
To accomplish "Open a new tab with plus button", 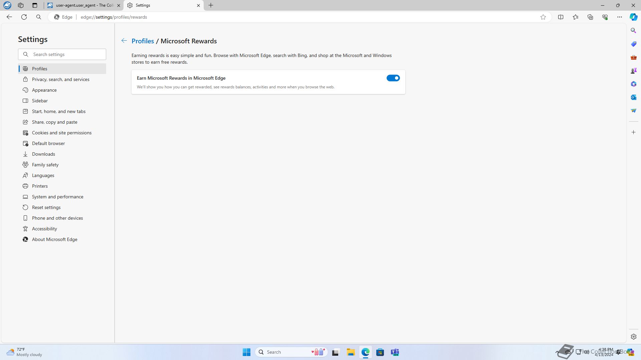I will click(x=211, y=5).
